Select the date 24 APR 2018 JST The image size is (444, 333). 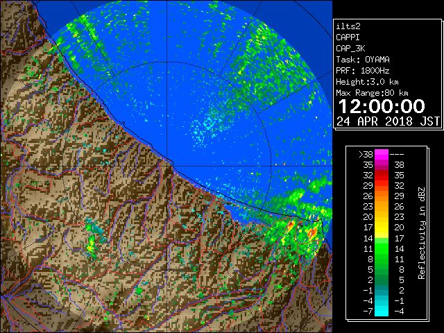coord(388,121)
